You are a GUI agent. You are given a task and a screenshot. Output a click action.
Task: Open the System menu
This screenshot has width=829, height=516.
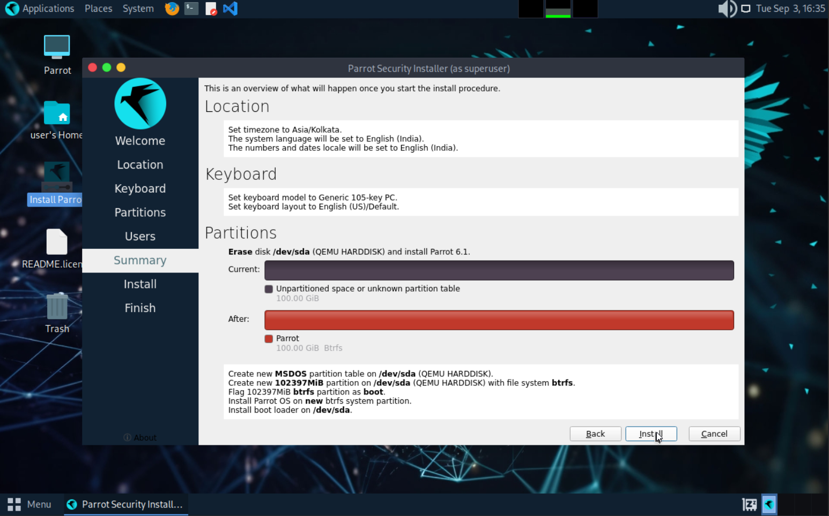pyautogui.click(x=138, y=9)
